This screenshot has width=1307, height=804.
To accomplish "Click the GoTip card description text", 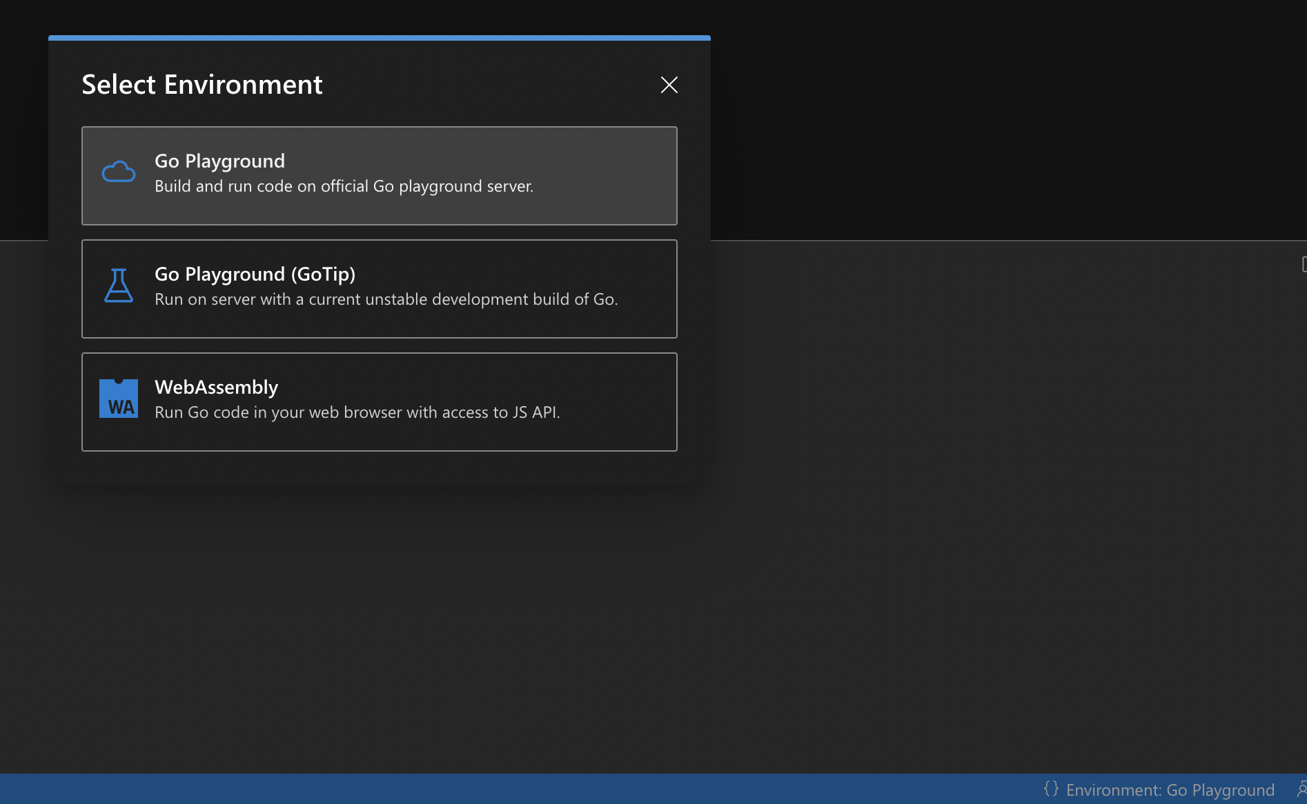I will pyautogui.click(x=386, y=299).
